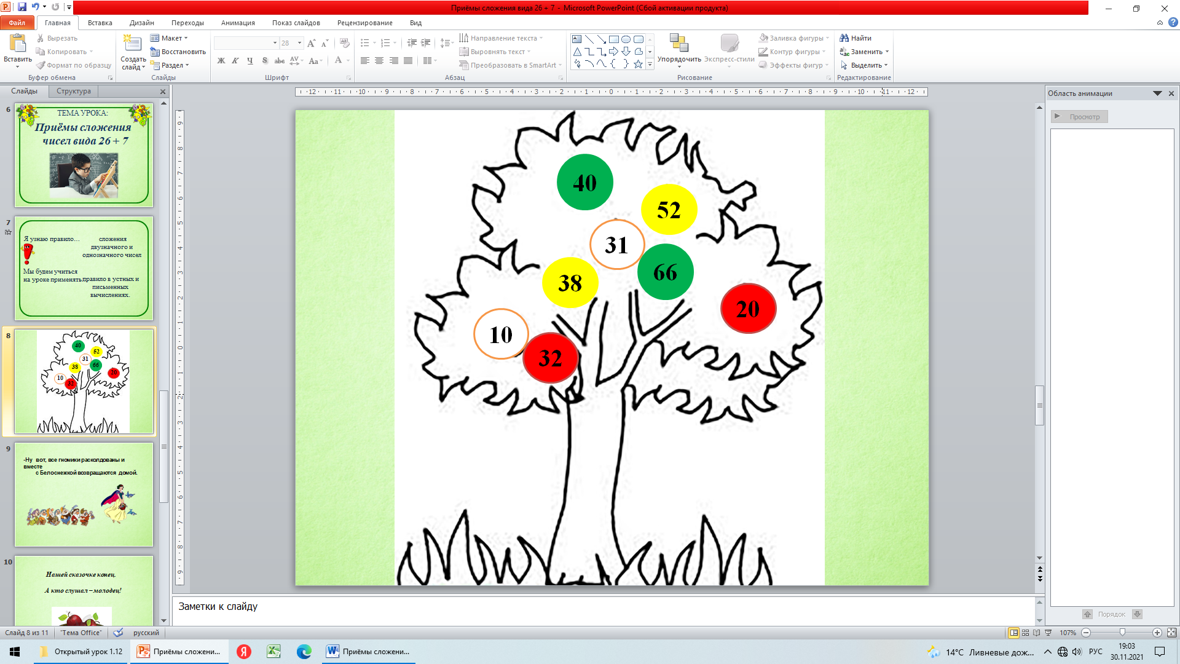Select slide 9 thumbnail with Snow White
Image resolution: width=1180 pixels, height=664 pixels.
84,494
